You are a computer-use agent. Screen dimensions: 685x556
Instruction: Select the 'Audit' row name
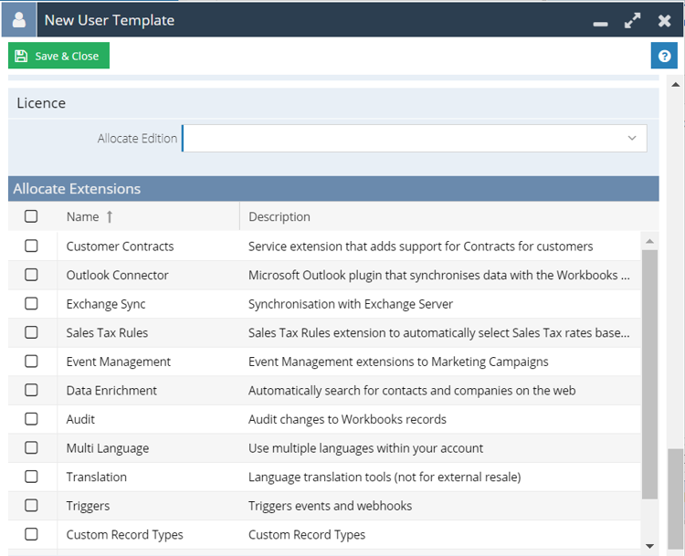pos(80,419)
